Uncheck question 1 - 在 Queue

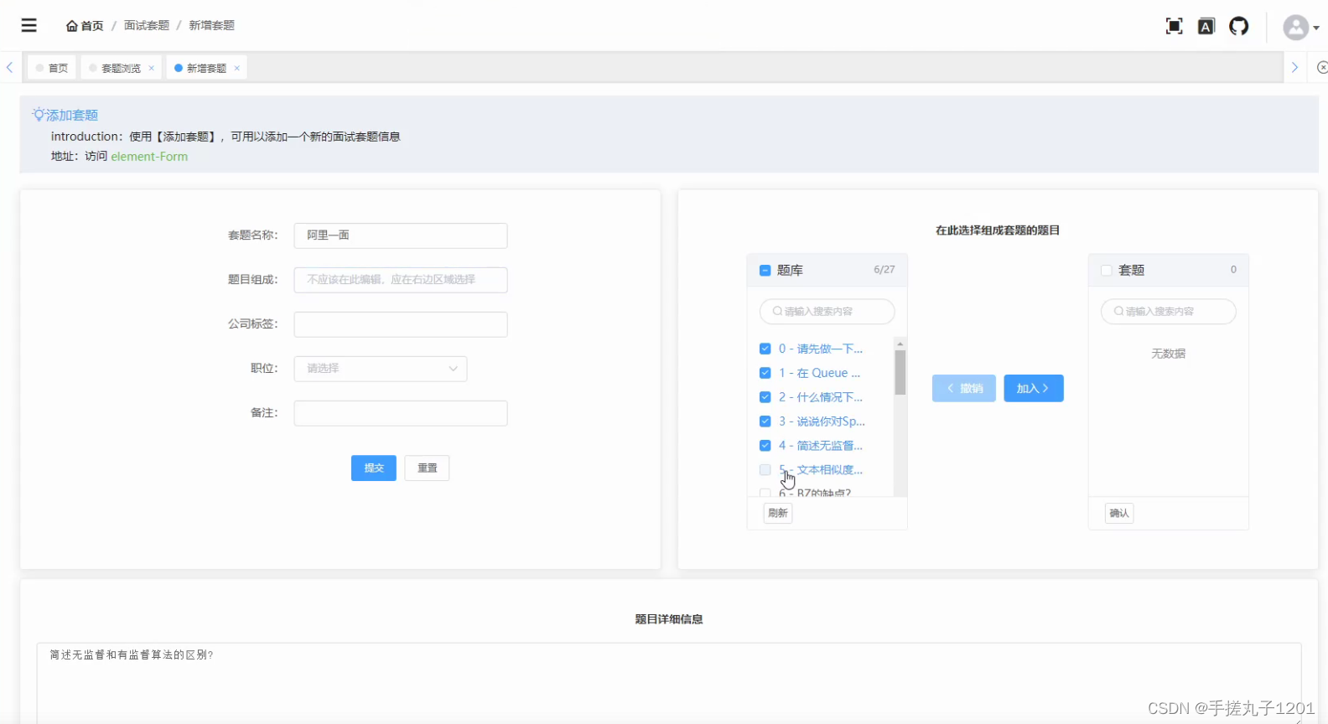click(765, 373)
